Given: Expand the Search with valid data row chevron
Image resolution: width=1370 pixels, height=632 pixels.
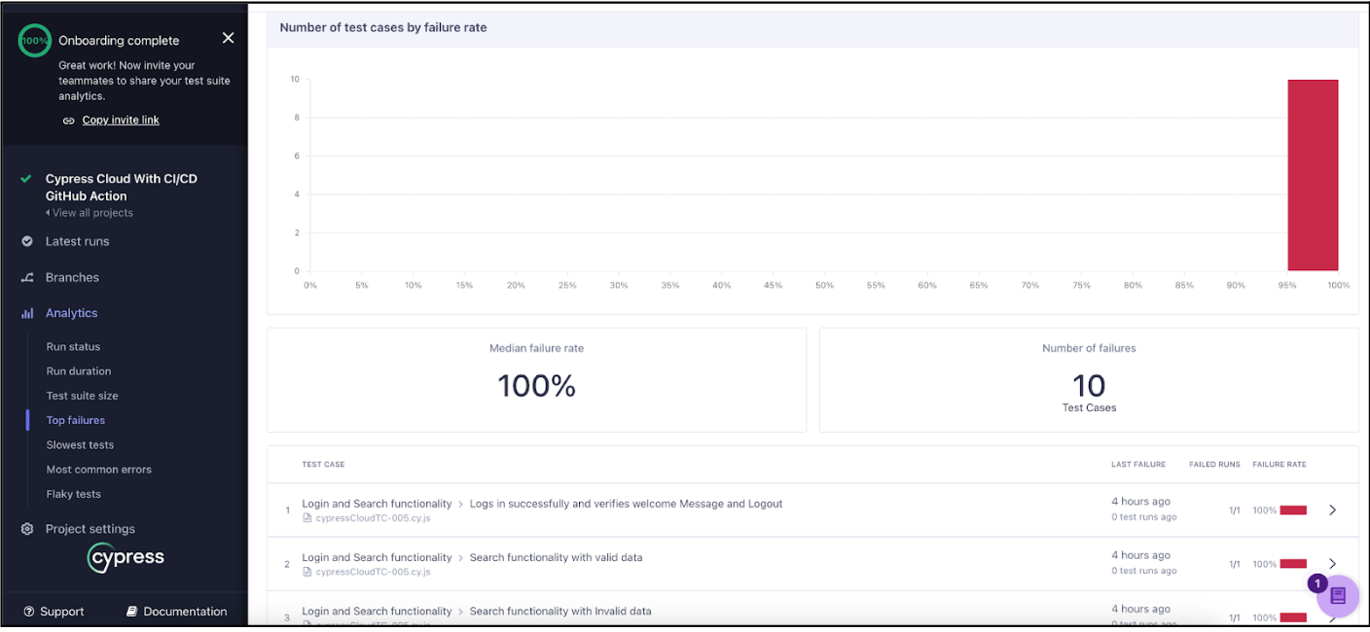Looking at the screenshot, I should coord(1333,564).
